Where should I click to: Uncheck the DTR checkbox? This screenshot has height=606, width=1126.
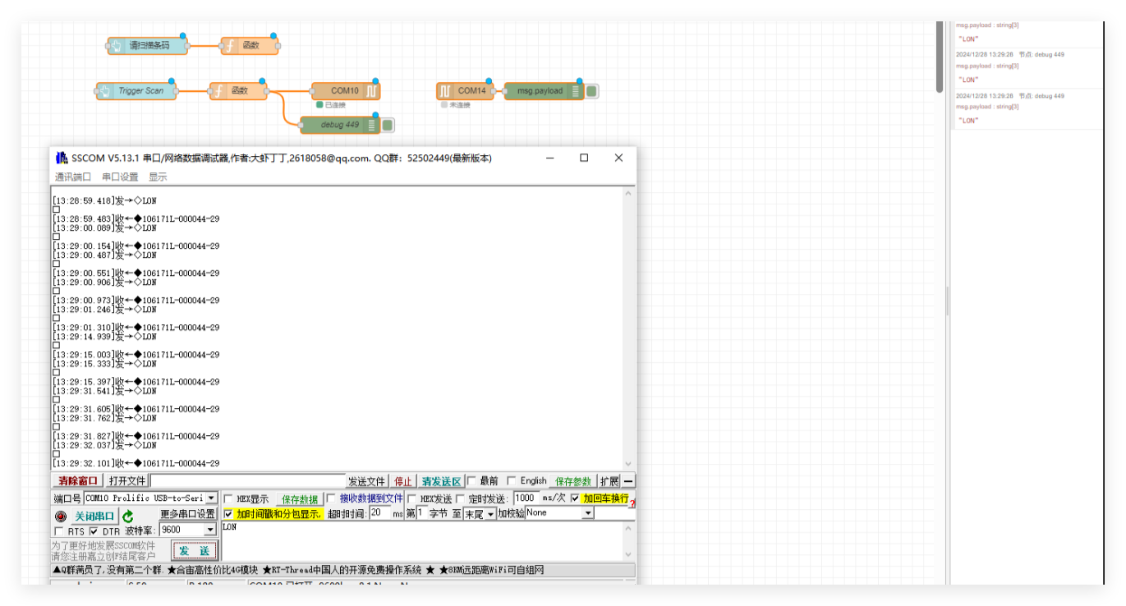coord(94,531)
